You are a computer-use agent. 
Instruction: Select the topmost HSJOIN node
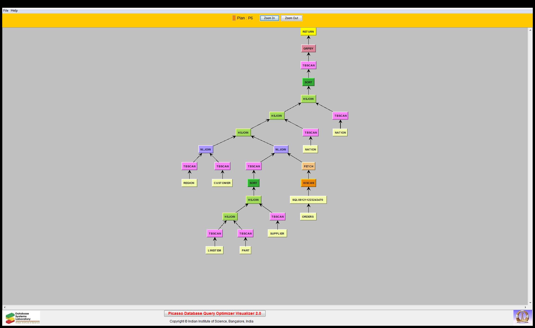[x=308, y=99]
